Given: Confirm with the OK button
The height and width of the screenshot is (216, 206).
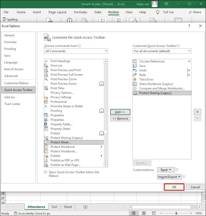Looking at the screenshot, I should pos(174,187).
